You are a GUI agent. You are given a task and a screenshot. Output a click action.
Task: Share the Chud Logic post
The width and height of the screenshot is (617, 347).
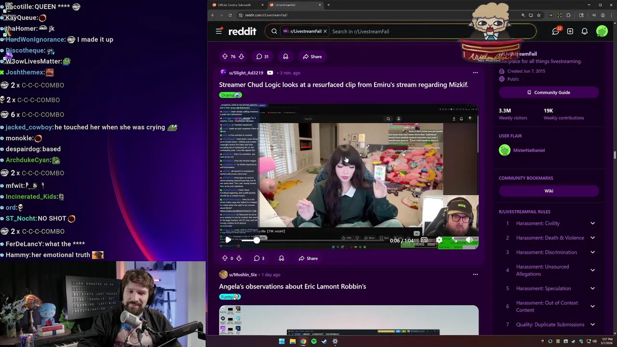[308, 258]
